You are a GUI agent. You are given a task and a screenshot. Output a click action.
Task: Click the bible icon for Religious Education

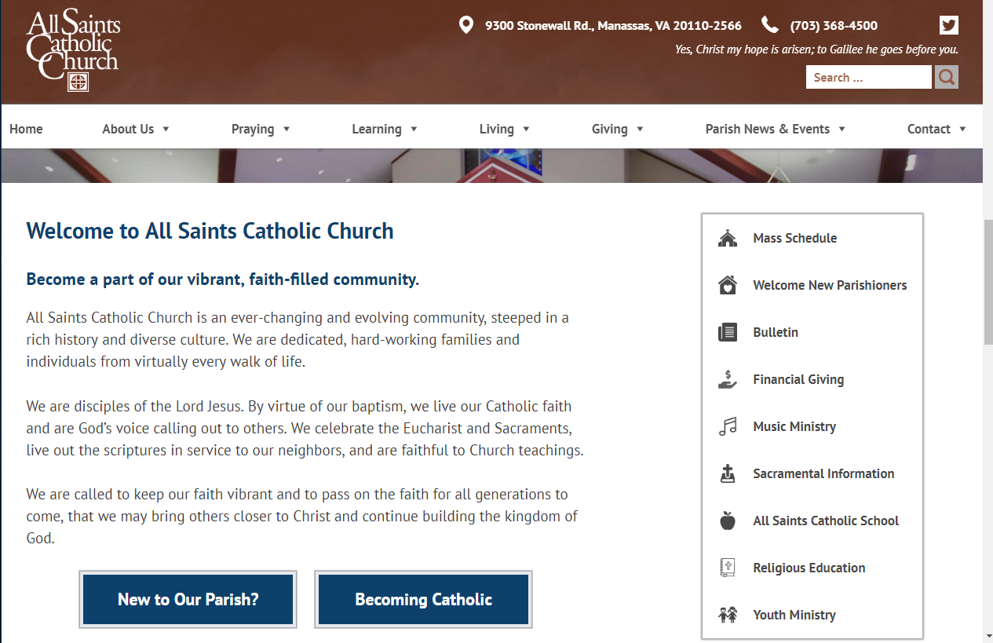point(728,568)
